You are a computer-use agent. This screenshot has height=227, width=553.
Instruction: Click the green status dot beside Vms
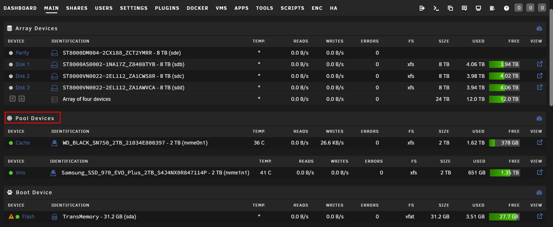(11, 173)
